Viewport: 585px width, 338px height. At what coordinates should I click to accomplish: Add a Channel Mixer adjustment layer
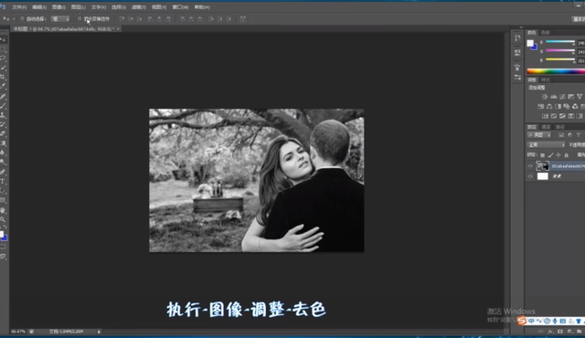575,107
